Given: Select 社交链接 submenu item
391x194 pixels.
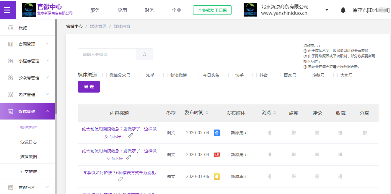Looking at the screenshot, I should point(29,172).
